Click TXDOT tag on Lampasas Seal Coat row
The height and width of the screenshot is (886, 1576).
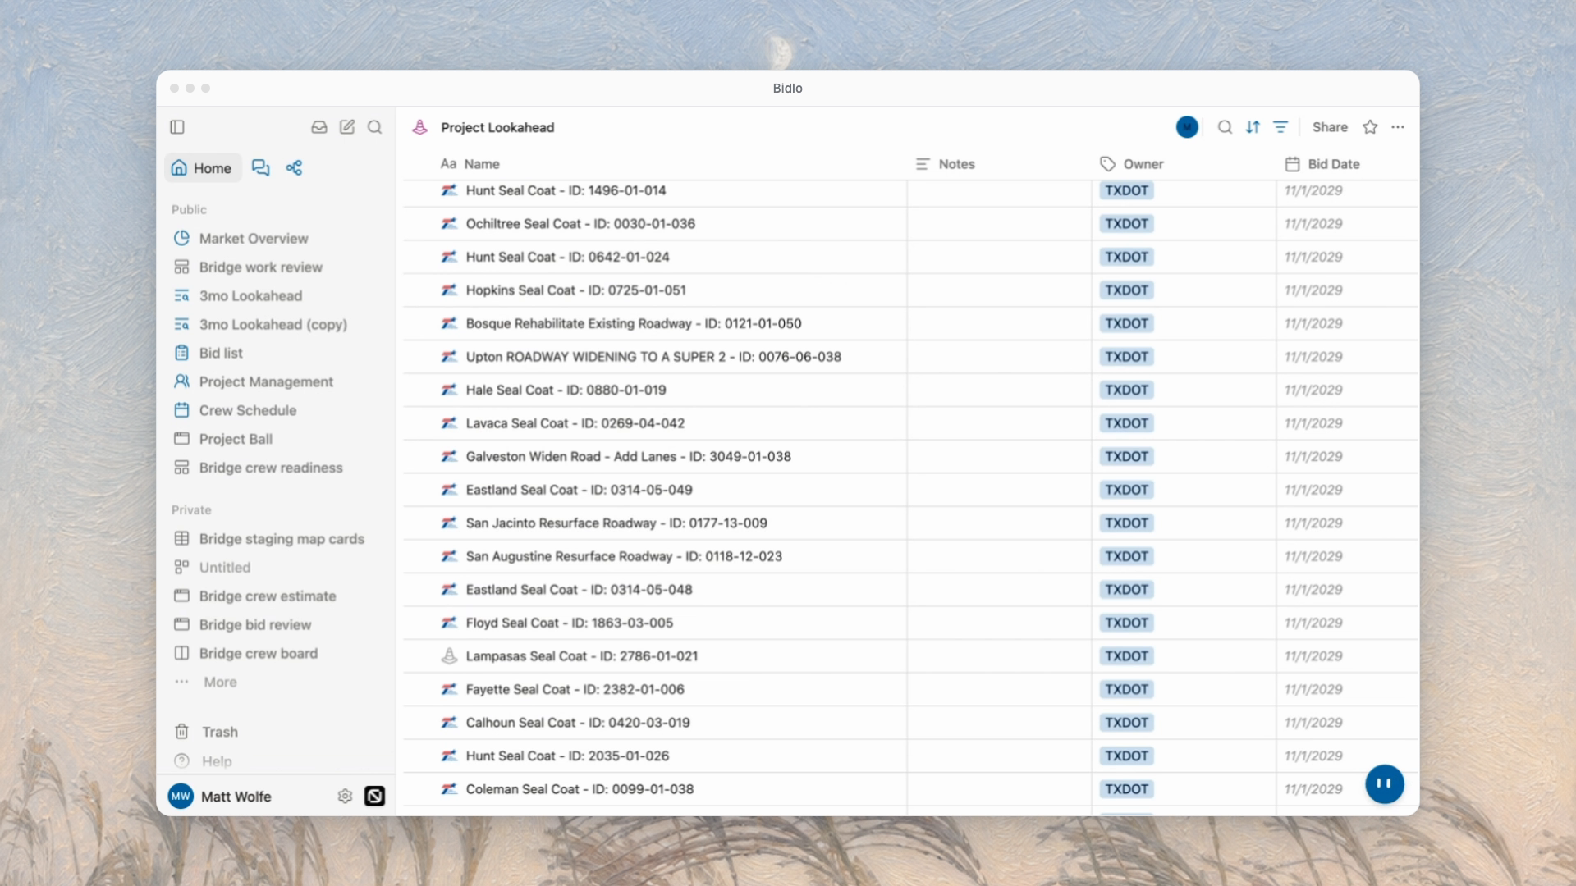coord(1126,656)
